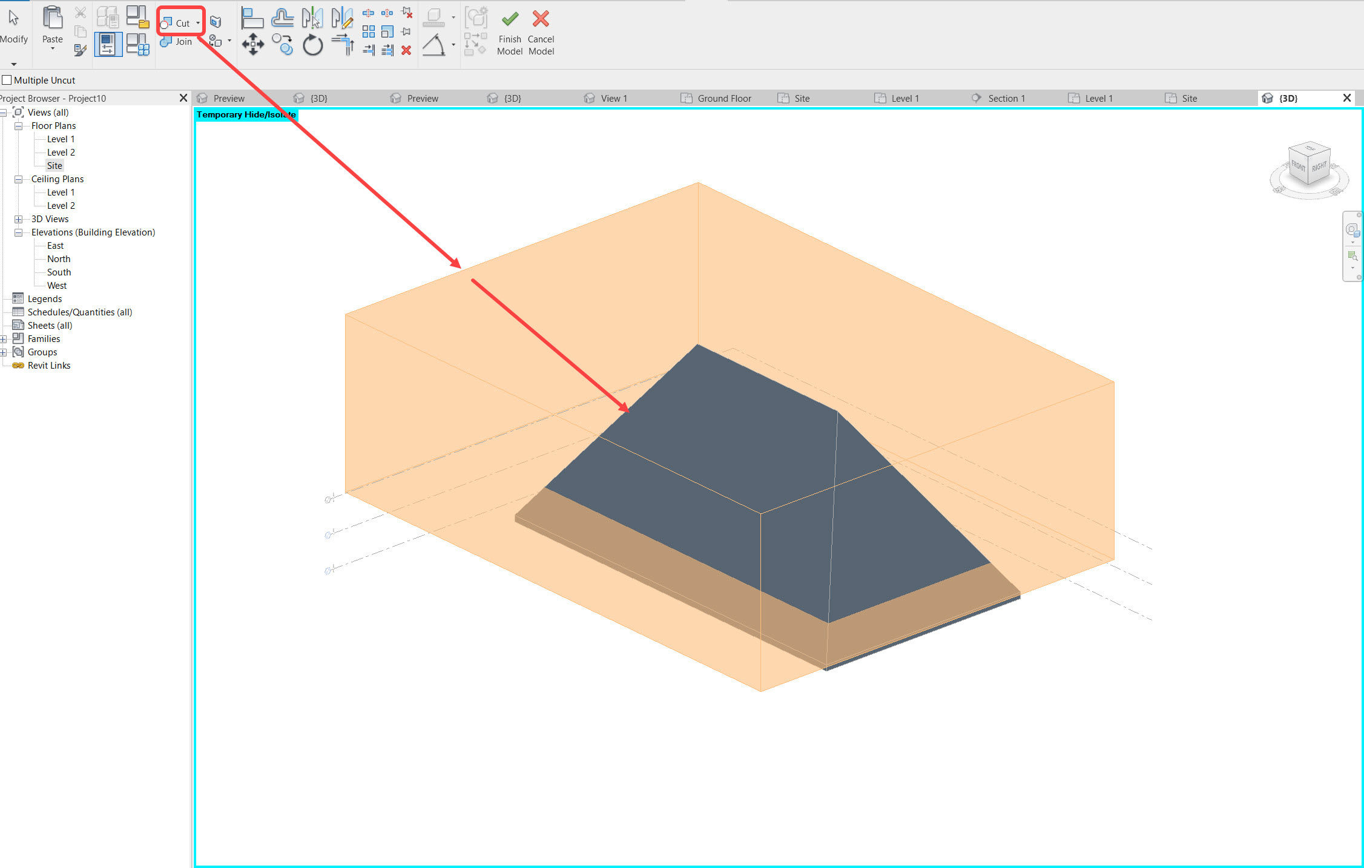Screen dimensions: 1364x868
Task: Click the Paste clipboard icon
Action: tap(52, 18)
